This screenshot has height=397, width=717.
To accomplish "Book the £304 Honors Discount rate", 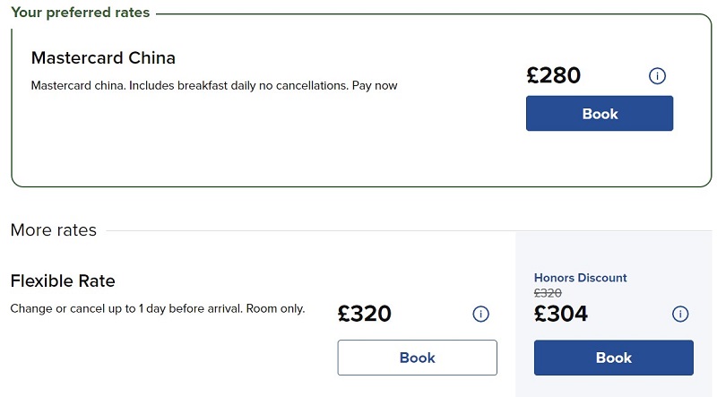I will pyautogui.click(x=614, y=358).
